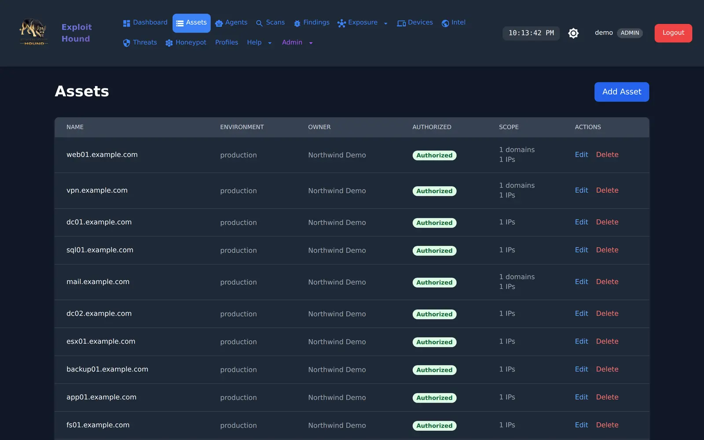Click the Add Asset button

point(622,92)
